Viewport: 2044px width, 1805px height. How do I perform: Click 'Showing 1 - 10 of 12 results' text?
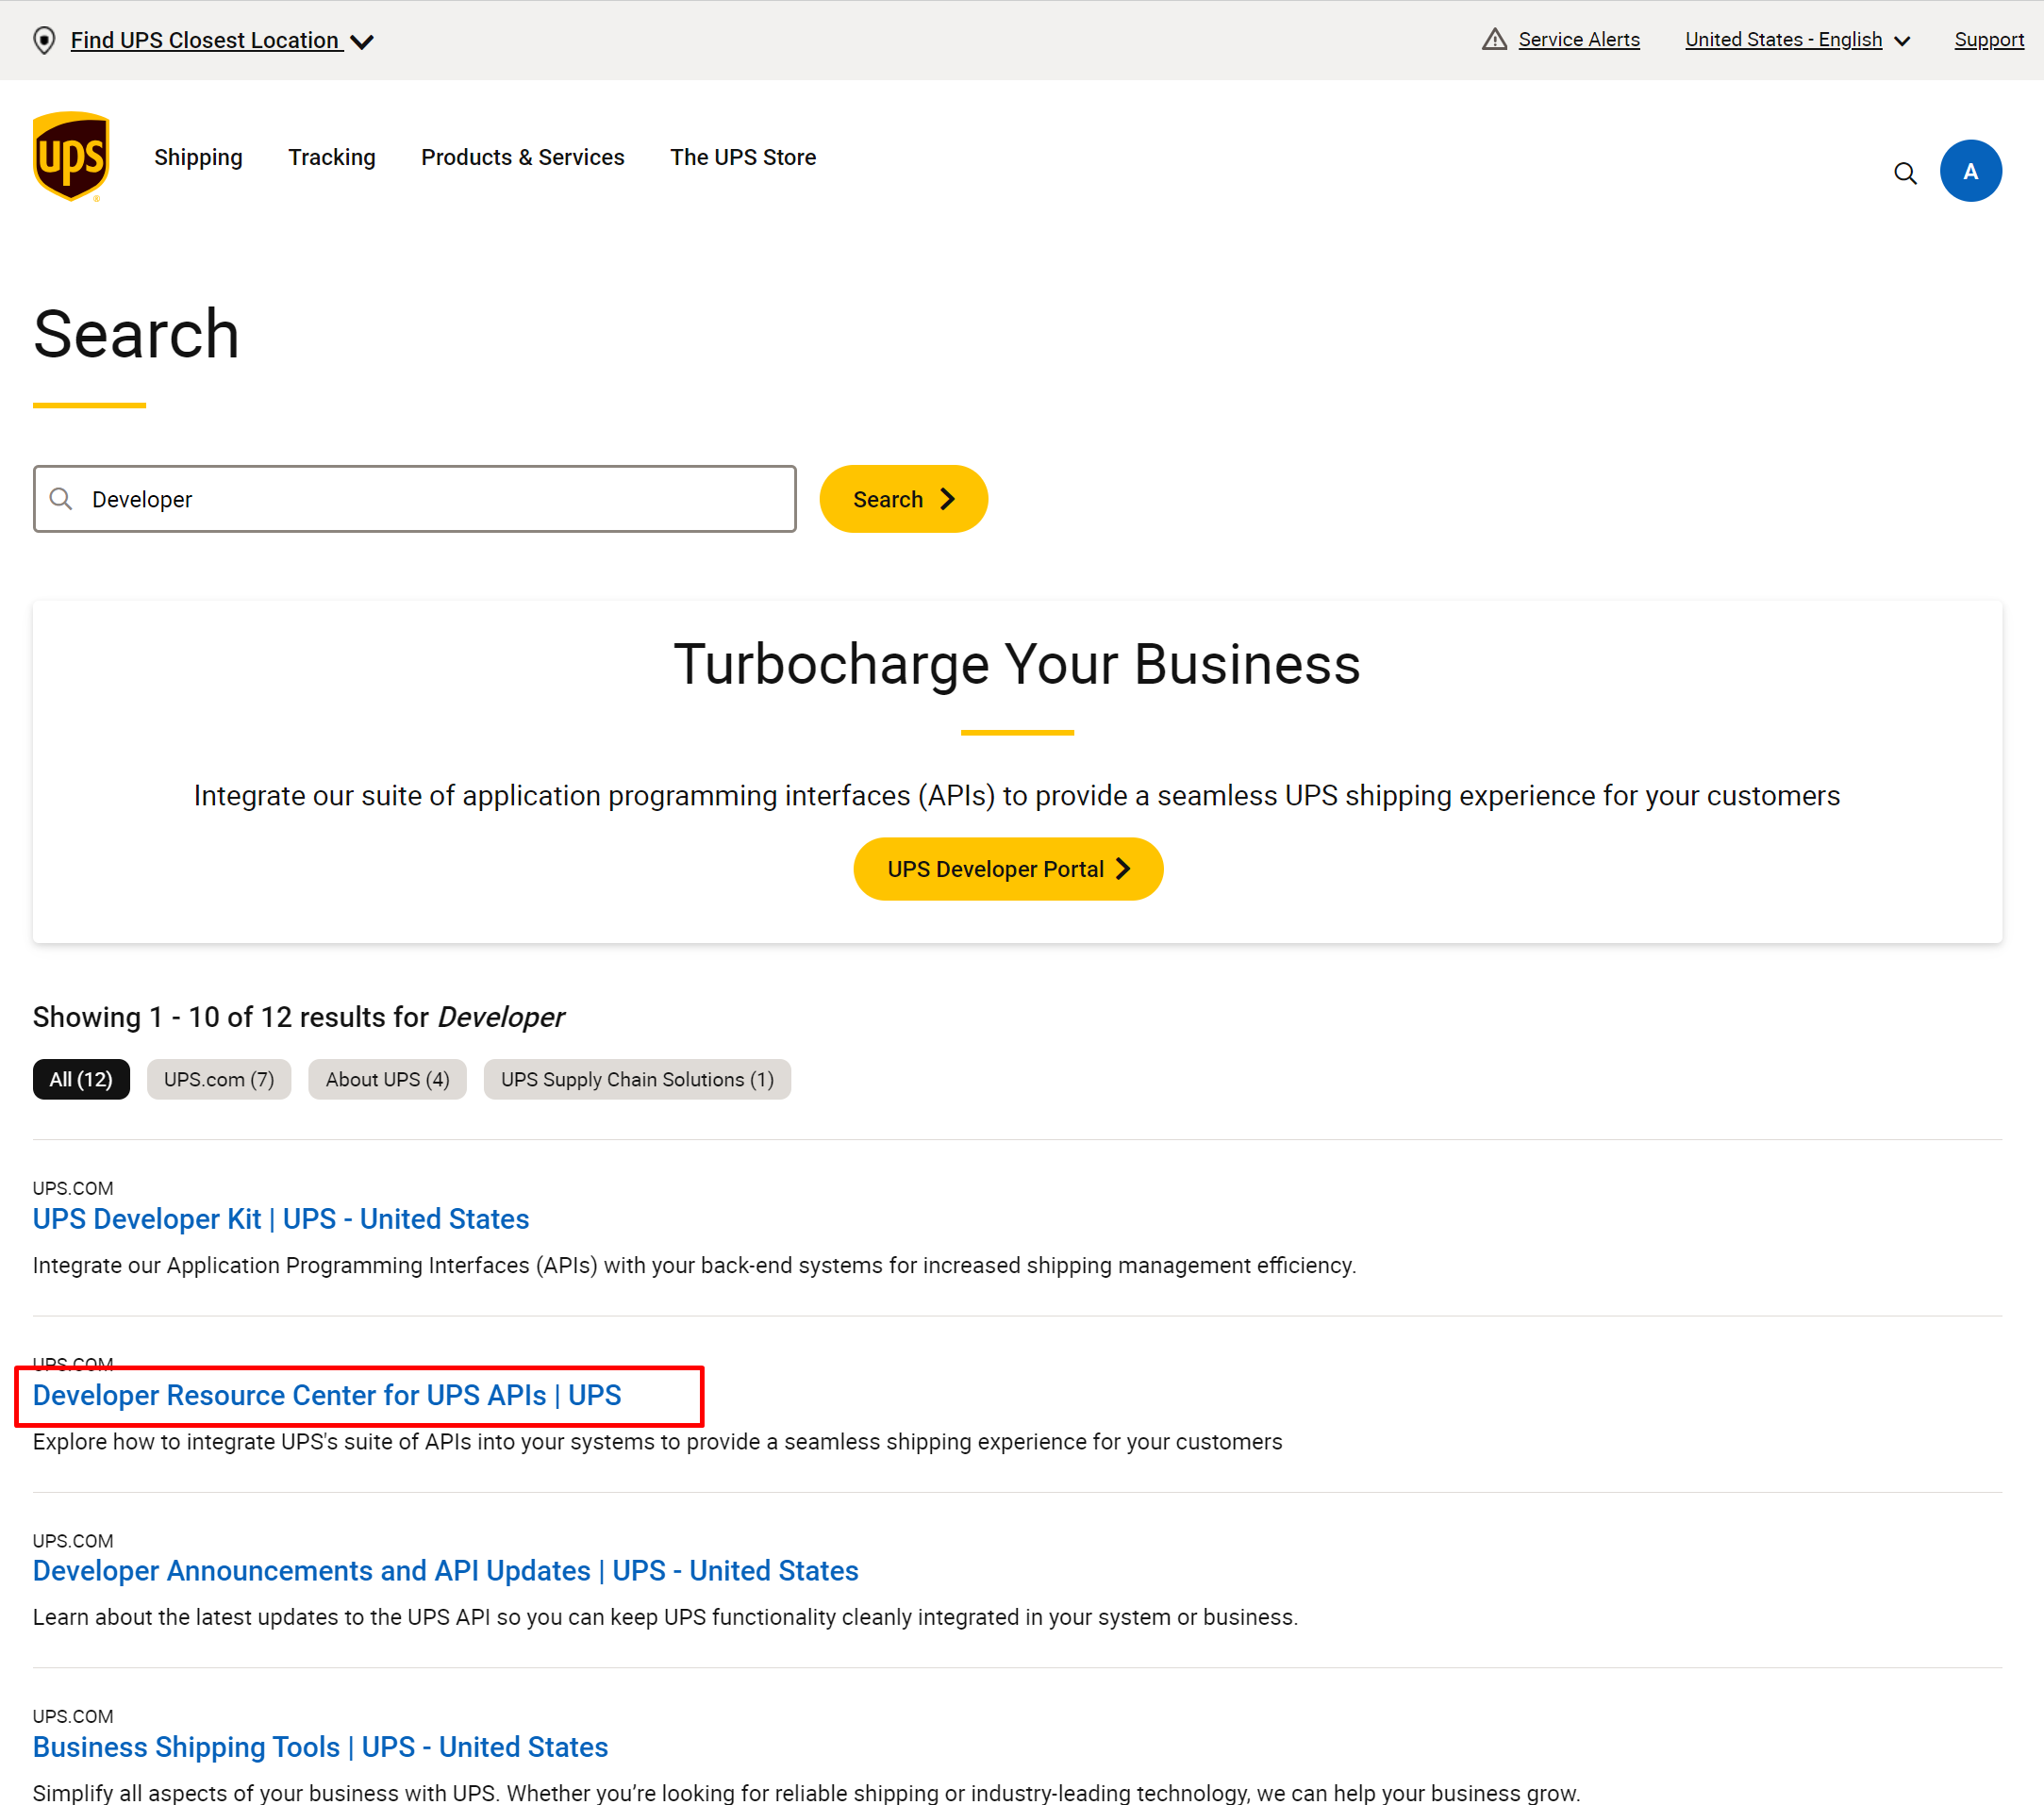(x=298, y=1016)
